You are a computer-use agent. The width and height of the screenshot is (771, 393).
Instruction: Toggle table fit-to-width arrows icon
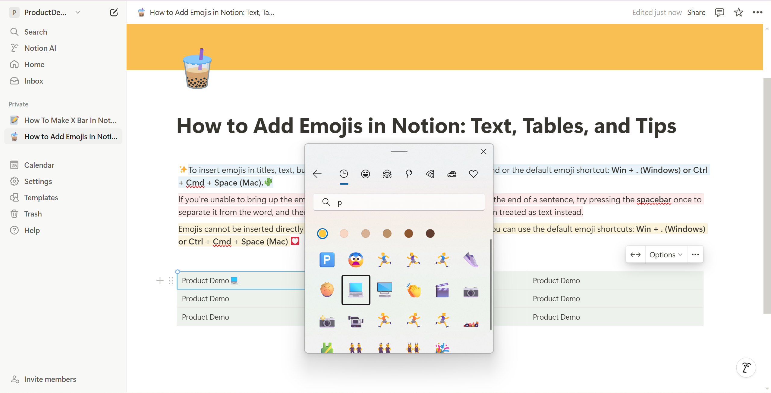[635, 254]
